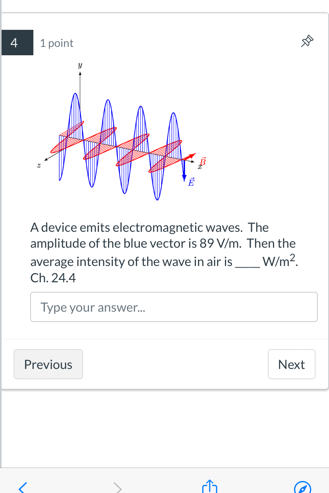
Task: Click the red B vector arrow label
Action: coord(202,161)
